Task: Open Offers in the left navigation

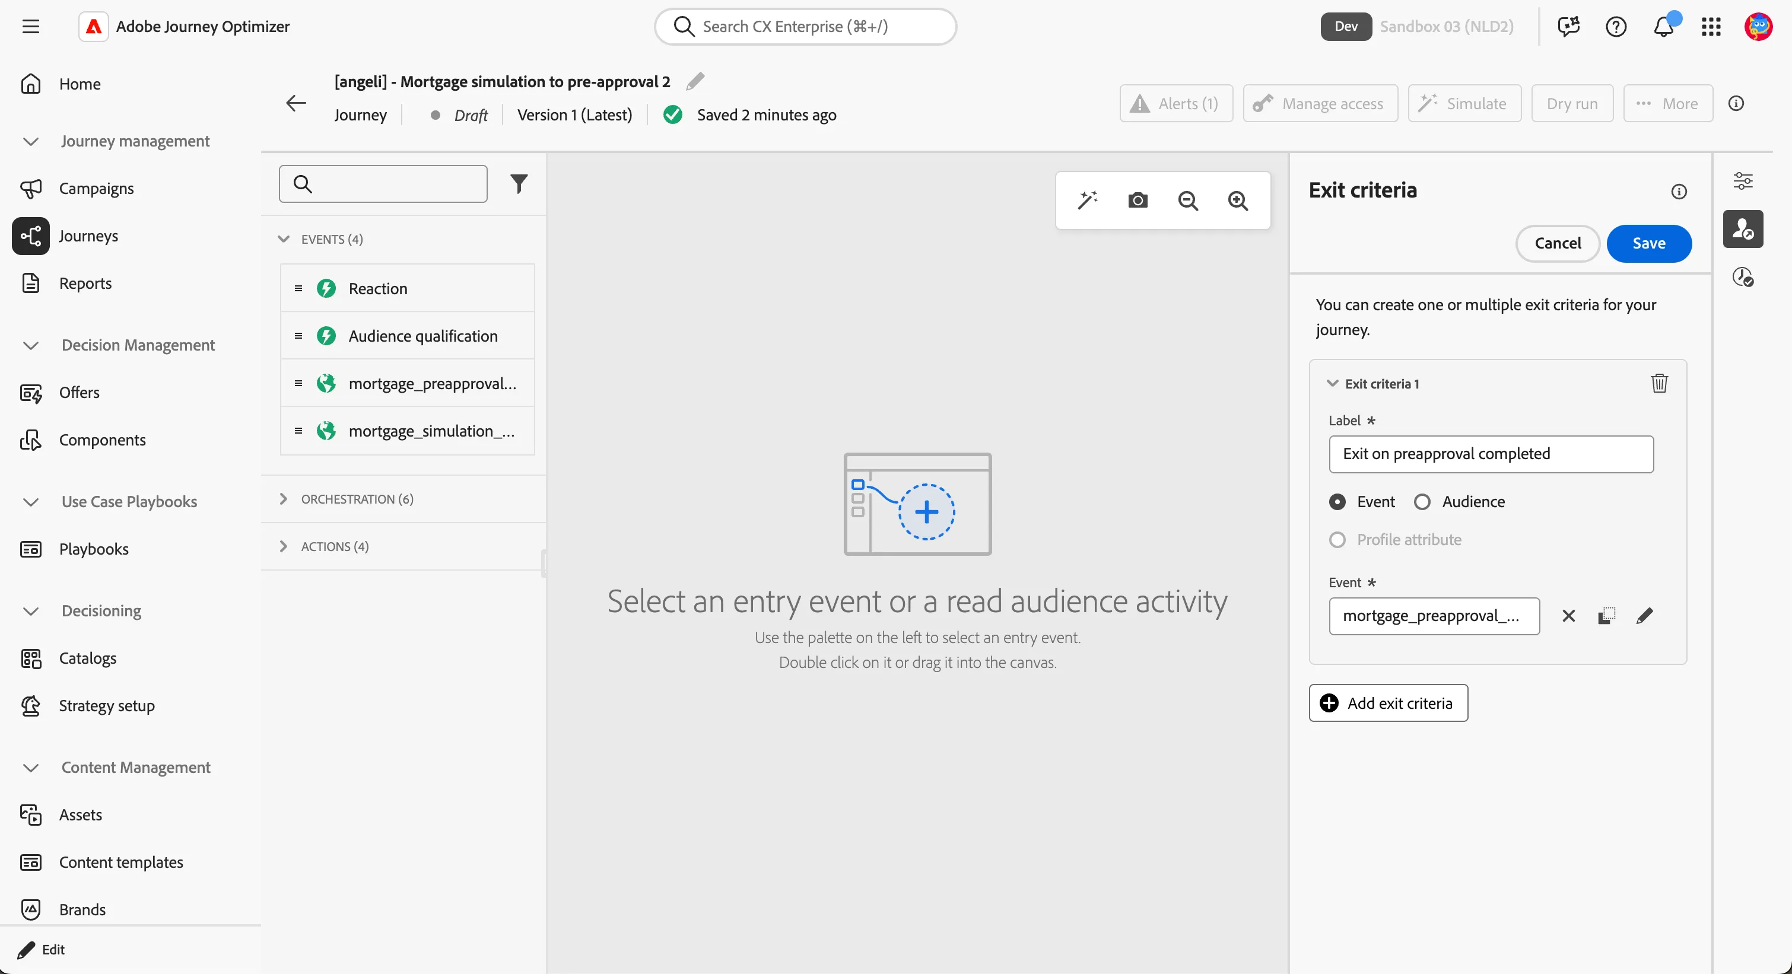Action: (80, 392)
